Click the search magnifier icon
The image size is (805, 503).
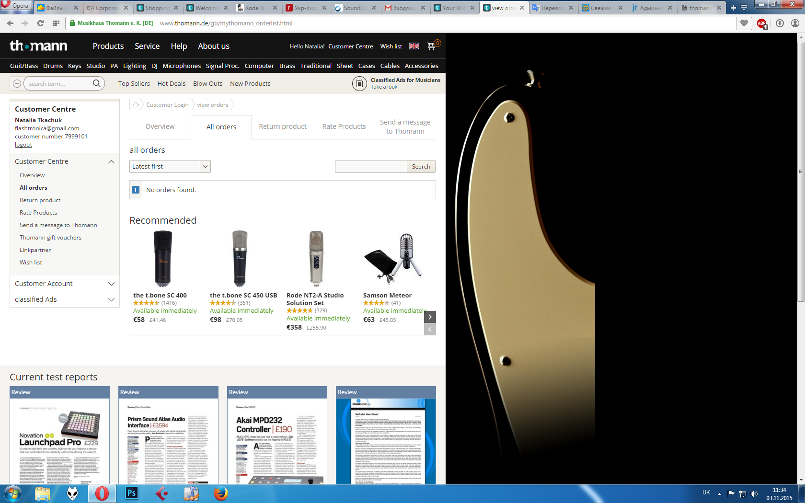(x=97, y=83)
